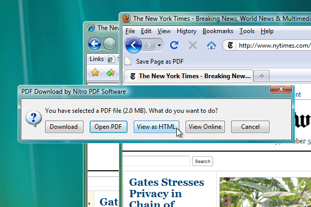Viewport: 311px width, 207px height.
Task: Click the stop loading X icon
Action: 192,46
